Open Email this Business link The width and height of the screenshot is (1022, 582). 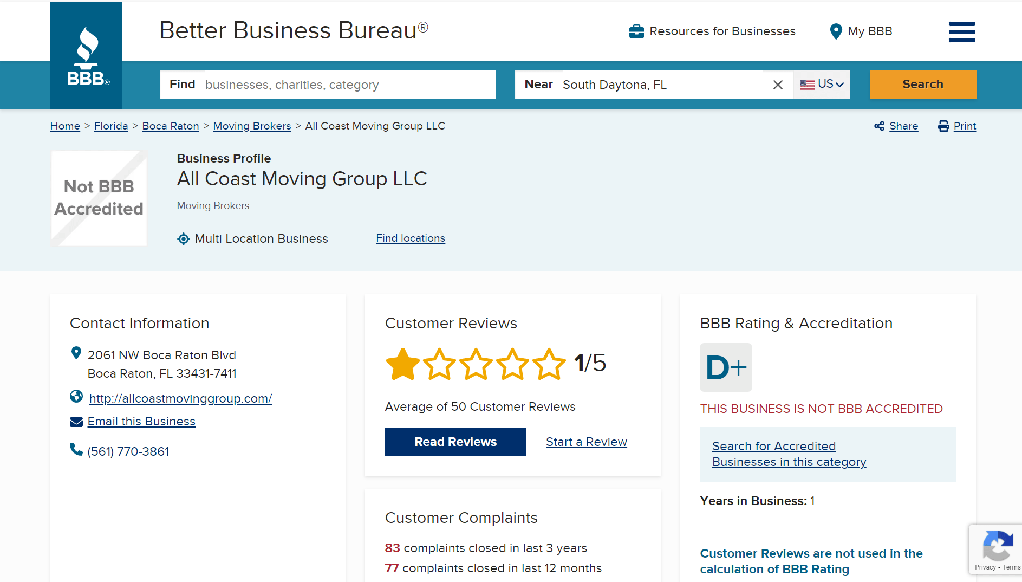point(141,422)
